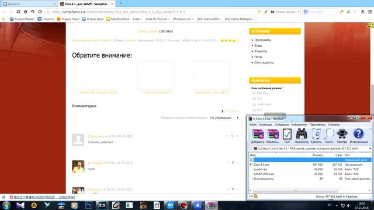
Task: Open the Операции menu in WinRAR
Action: (282, 124)
